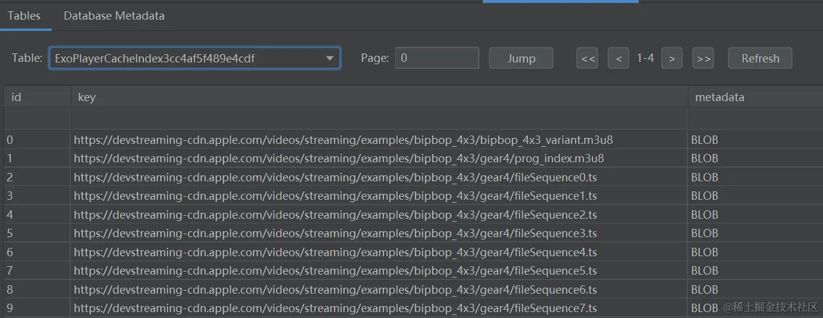
Task: Select the bipbop_4x3_variant.m3u8 key cell
Action: [379, 140]
